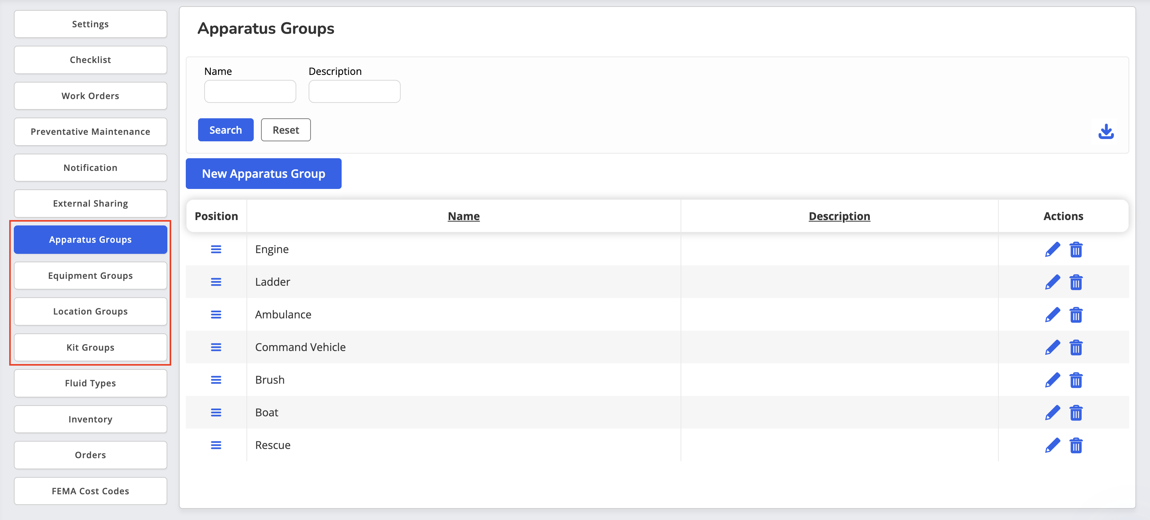Click the download export icon
Image resolution: width=1150 pixels, height=520 pixels.
tap(1106, 132)
